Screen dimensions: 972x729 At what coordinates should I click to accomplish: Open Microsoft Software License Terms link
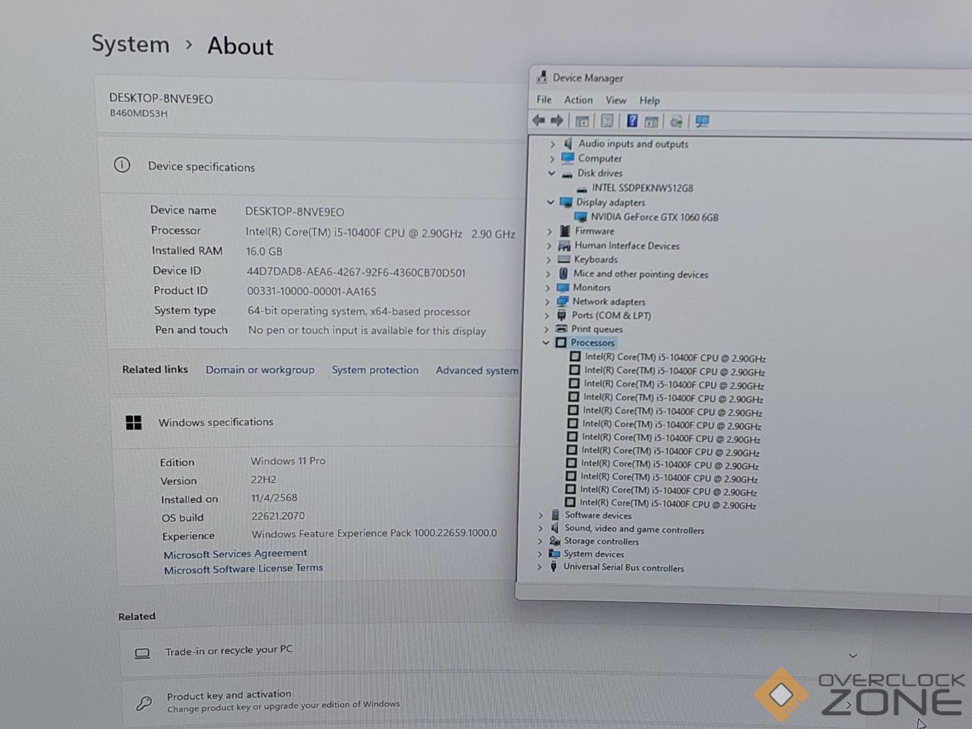point(243,568)
